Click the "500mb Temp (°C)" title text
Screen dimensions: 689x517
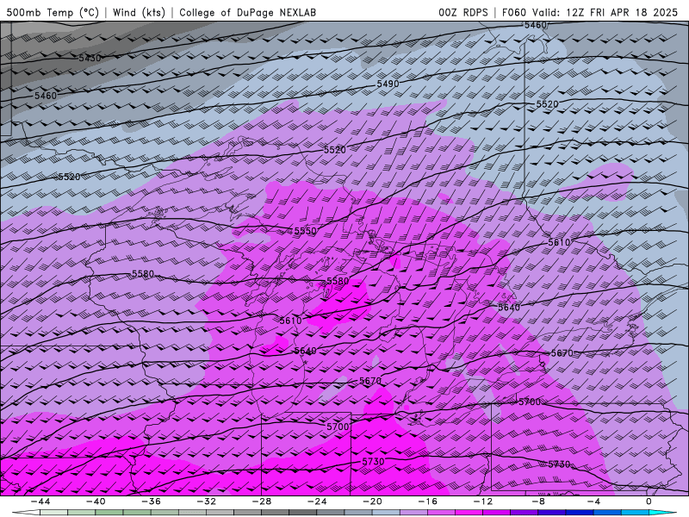53,12
